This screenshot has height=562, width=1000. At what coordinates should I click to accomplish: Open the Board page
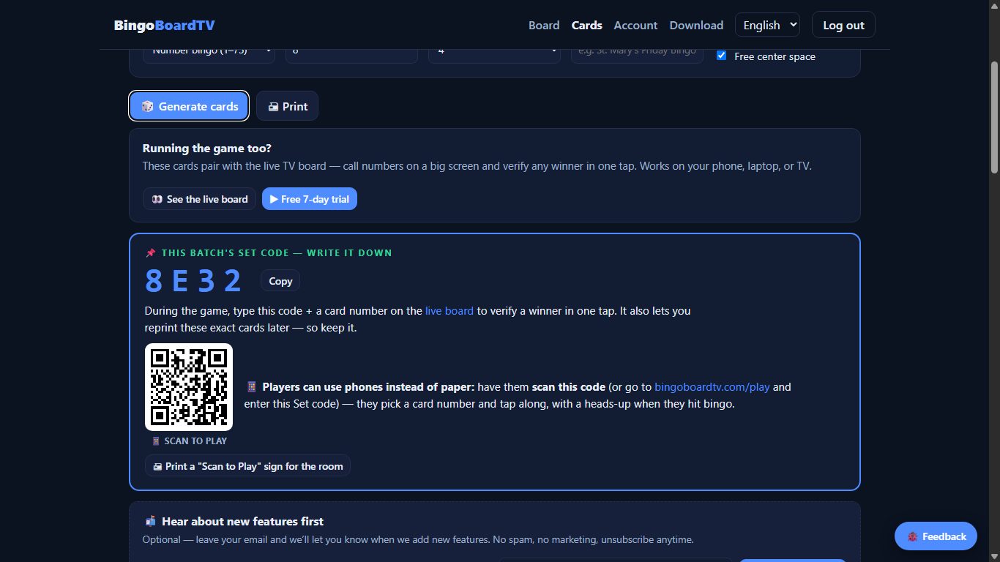544,25
